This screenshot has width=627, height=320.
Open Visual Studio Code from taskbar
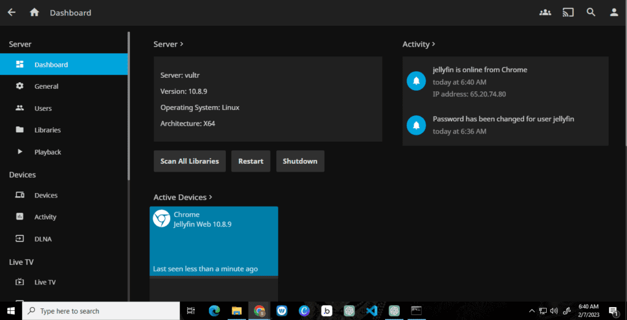[x=372, y=311]
